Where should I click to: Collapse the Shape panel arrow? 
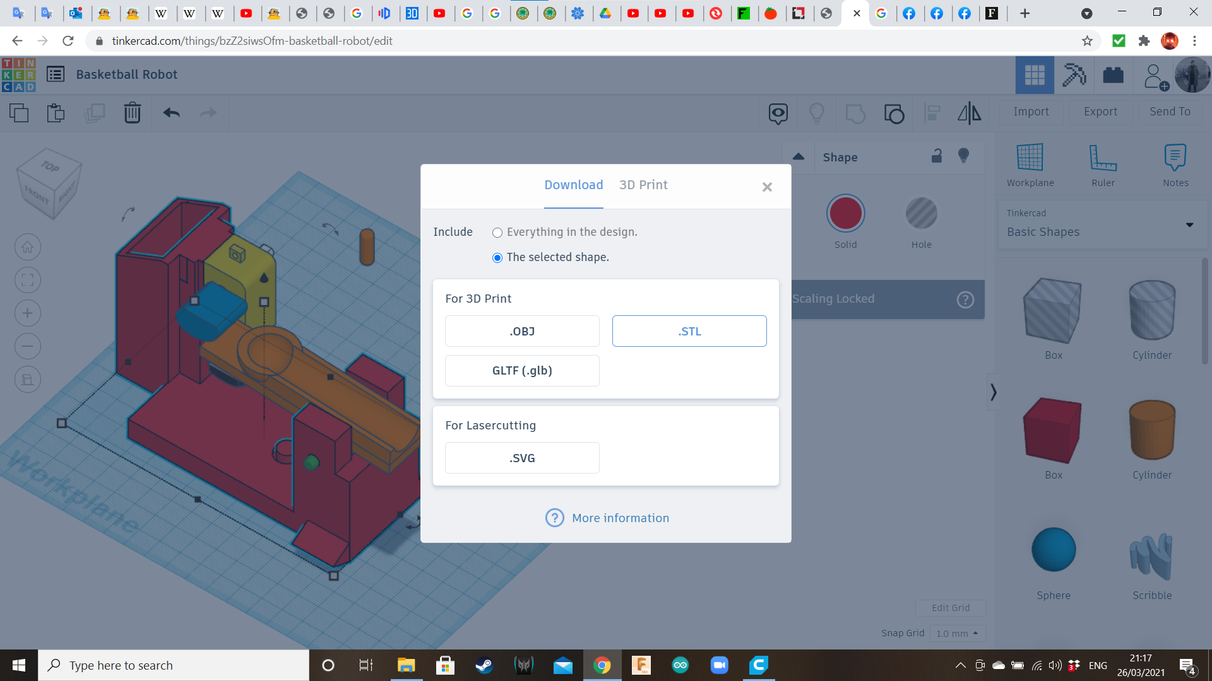(x=799, y=157)
